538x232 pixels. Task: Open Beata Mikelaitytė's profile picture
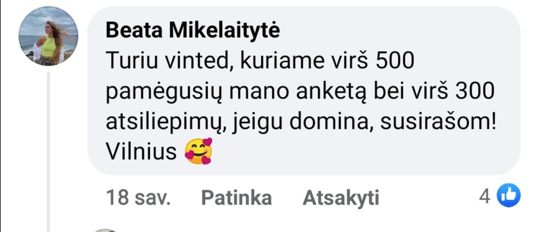(48, 36)
